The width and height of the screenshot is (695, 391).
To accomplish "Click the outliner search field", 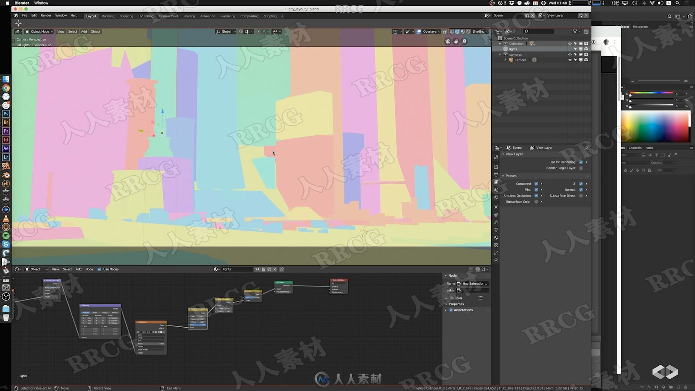I will tap(539, 31).
